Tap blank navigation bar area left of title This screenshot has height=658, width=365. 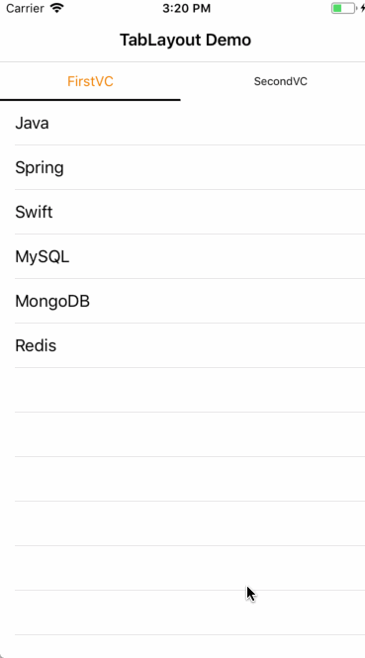coord(58,41)
